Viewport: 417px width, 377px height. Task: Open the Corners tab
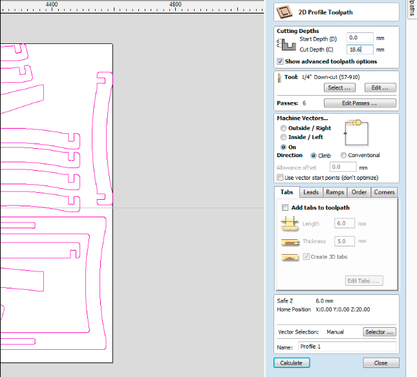[x=384, y=192]
